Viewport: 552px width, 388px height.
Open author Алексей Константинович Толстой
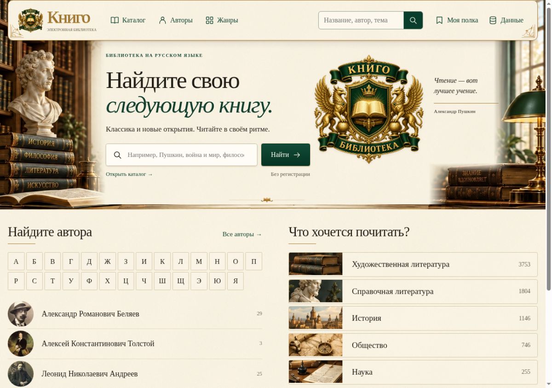click(x=135, y=344)
